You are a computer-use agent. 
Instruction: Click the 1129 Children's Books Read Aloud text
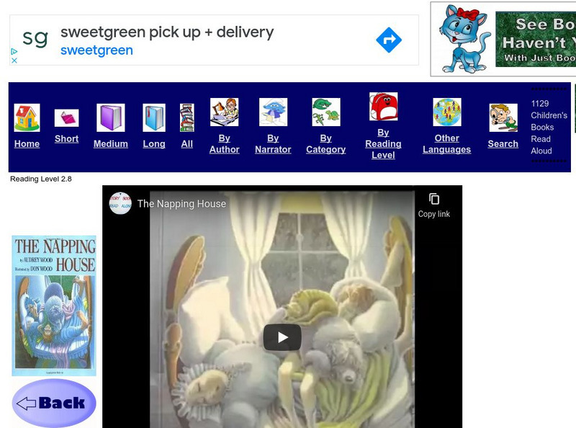[549, 128]
